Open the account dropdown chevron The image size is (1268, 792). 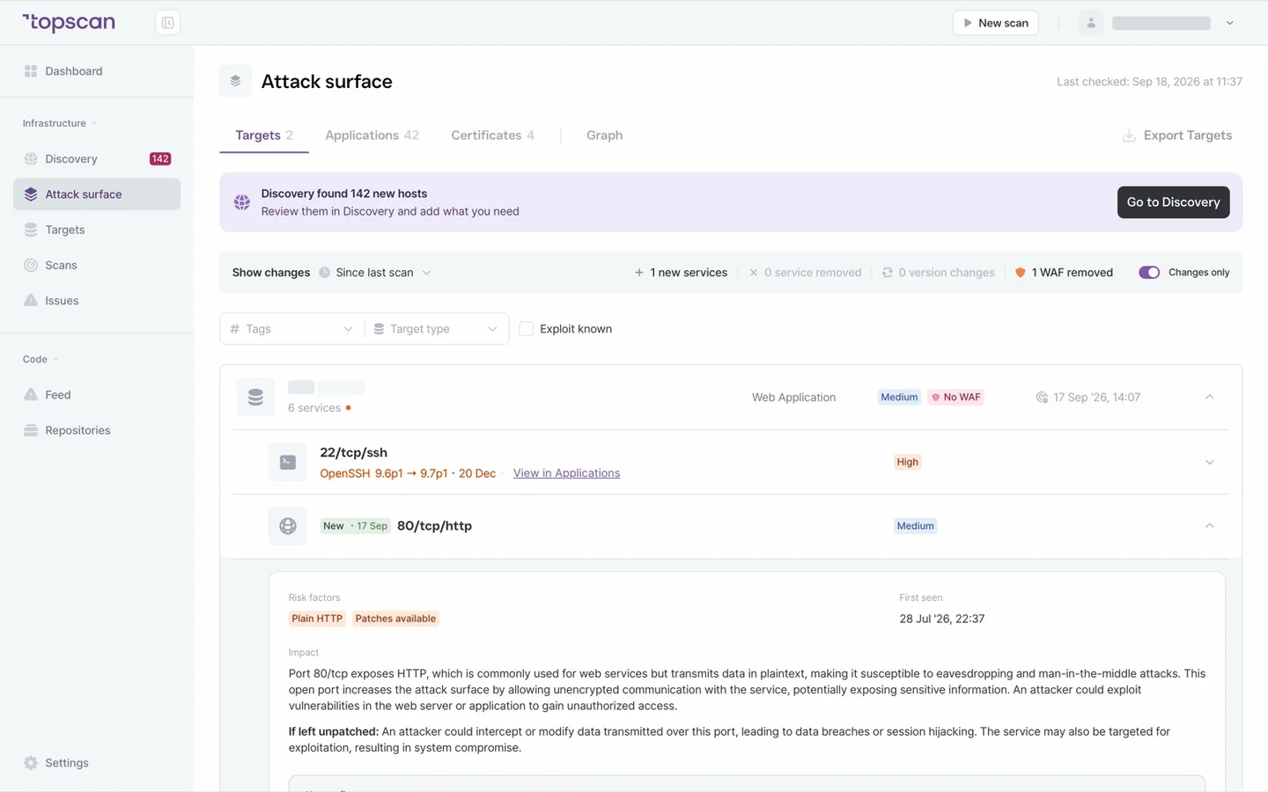pyautogui.click(x=1230, y=23)
